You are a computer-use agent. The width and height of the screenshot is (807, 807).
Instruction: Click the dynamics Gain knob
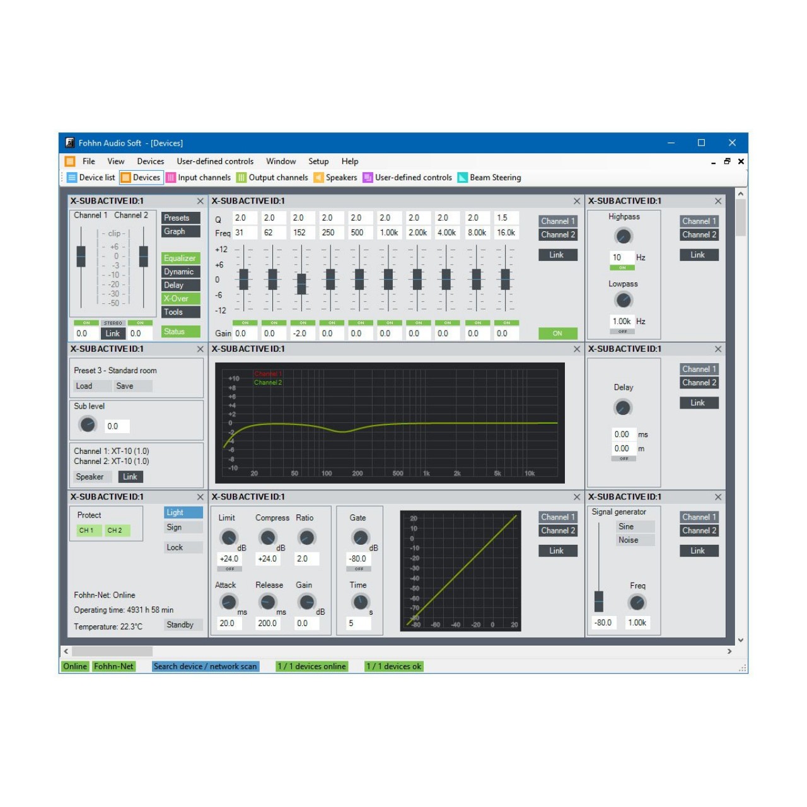[306, 602]
